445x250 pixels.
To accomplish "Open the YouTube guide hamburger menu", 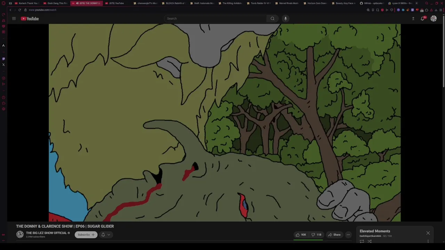I will point(14,18).
